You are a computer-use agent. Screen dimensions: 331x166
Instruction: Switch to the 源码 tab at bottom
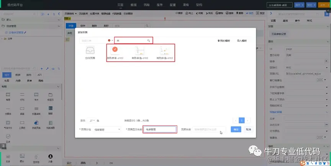point(83,163)
